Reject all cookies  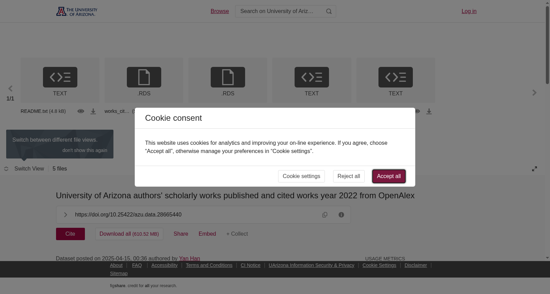[x=349, y=176]
